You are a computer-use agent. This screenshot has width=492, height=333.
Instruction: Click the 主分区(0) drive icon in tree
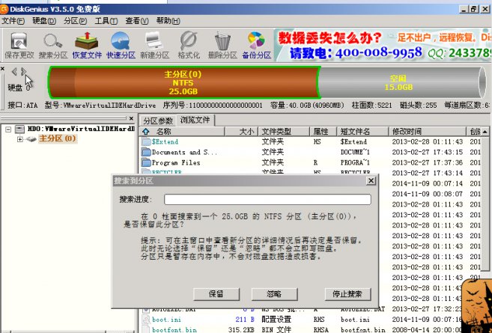(x=31, y=139)
